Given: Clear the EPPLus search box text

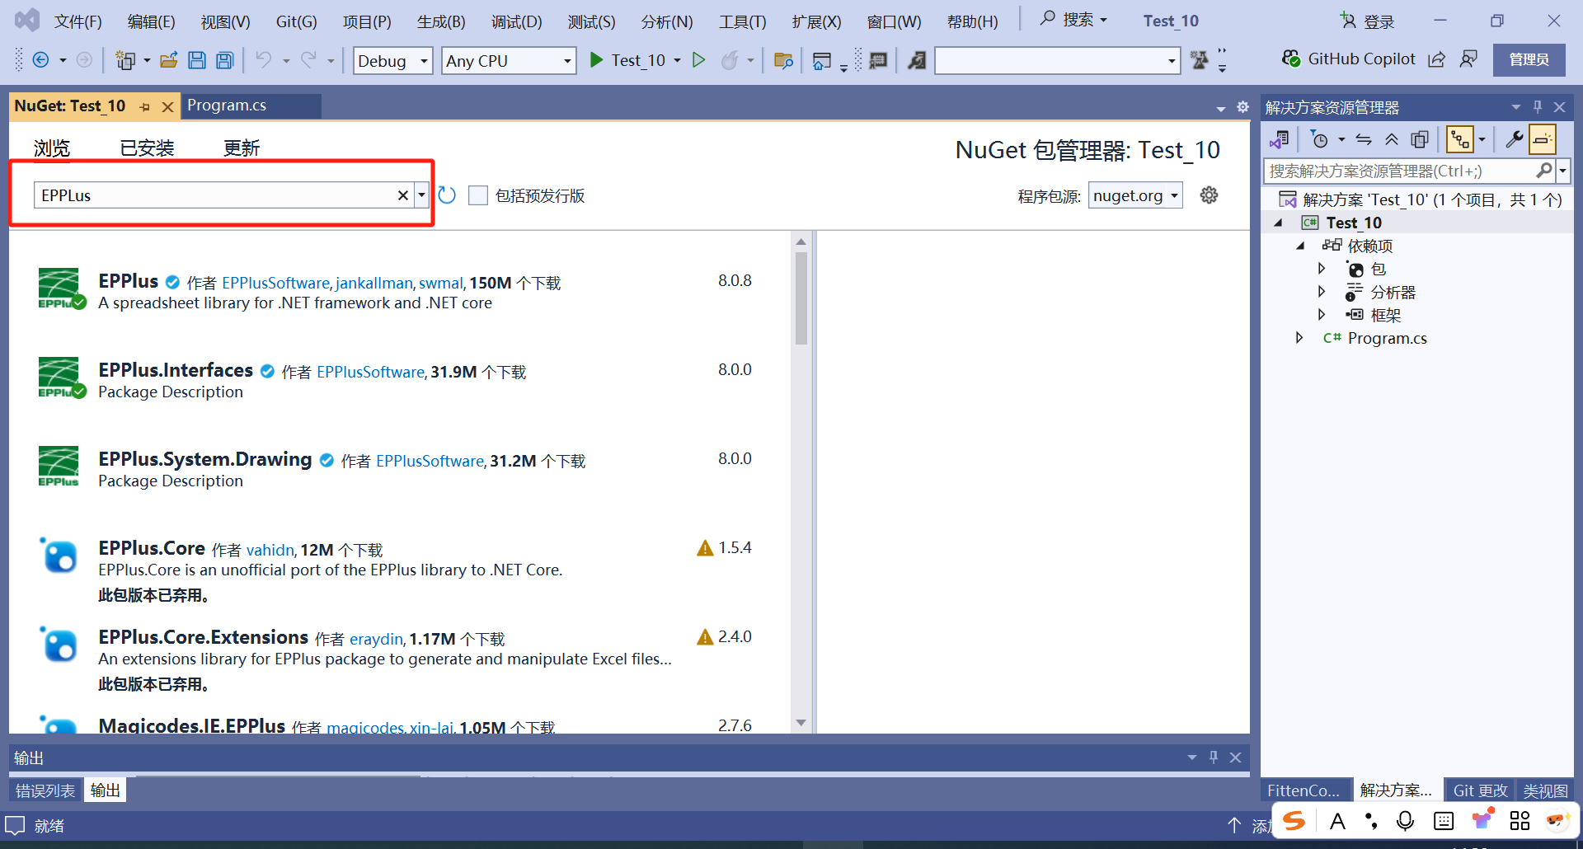Looking at the screenshot, I should click(403, 195).
